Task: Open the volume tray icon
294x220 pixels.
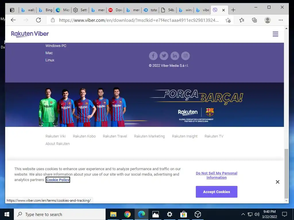Action: coord(257,214)
